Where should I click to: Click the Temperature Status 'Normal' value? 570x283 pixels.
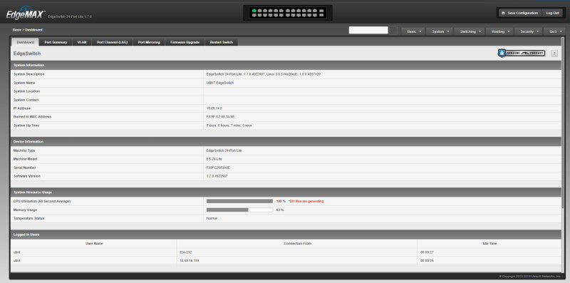tap(212, 218)
